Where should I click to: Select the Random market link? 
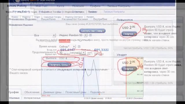click(90, 17)
